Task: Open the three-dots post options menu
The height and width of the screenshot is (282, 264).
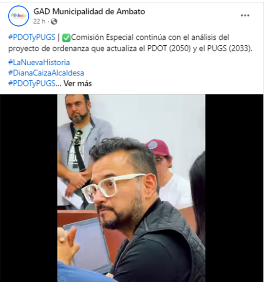Action: 245,16
